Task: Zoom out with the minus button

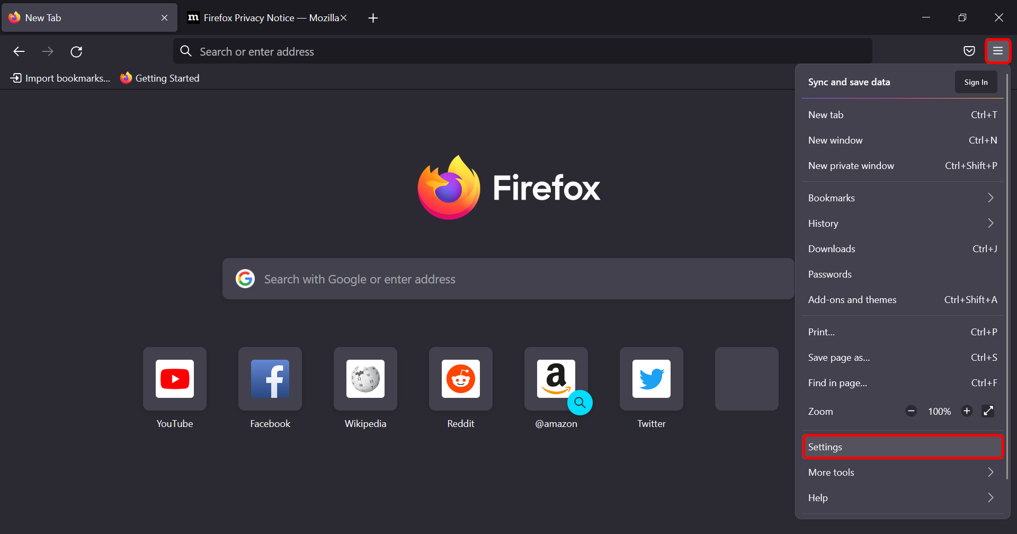Action: (x=911, y=411)
